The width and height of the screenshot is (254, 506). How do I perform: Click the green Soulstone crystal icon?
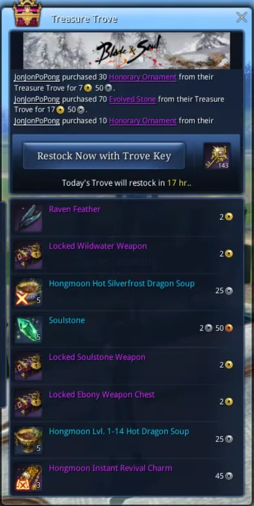click(29, 329)
